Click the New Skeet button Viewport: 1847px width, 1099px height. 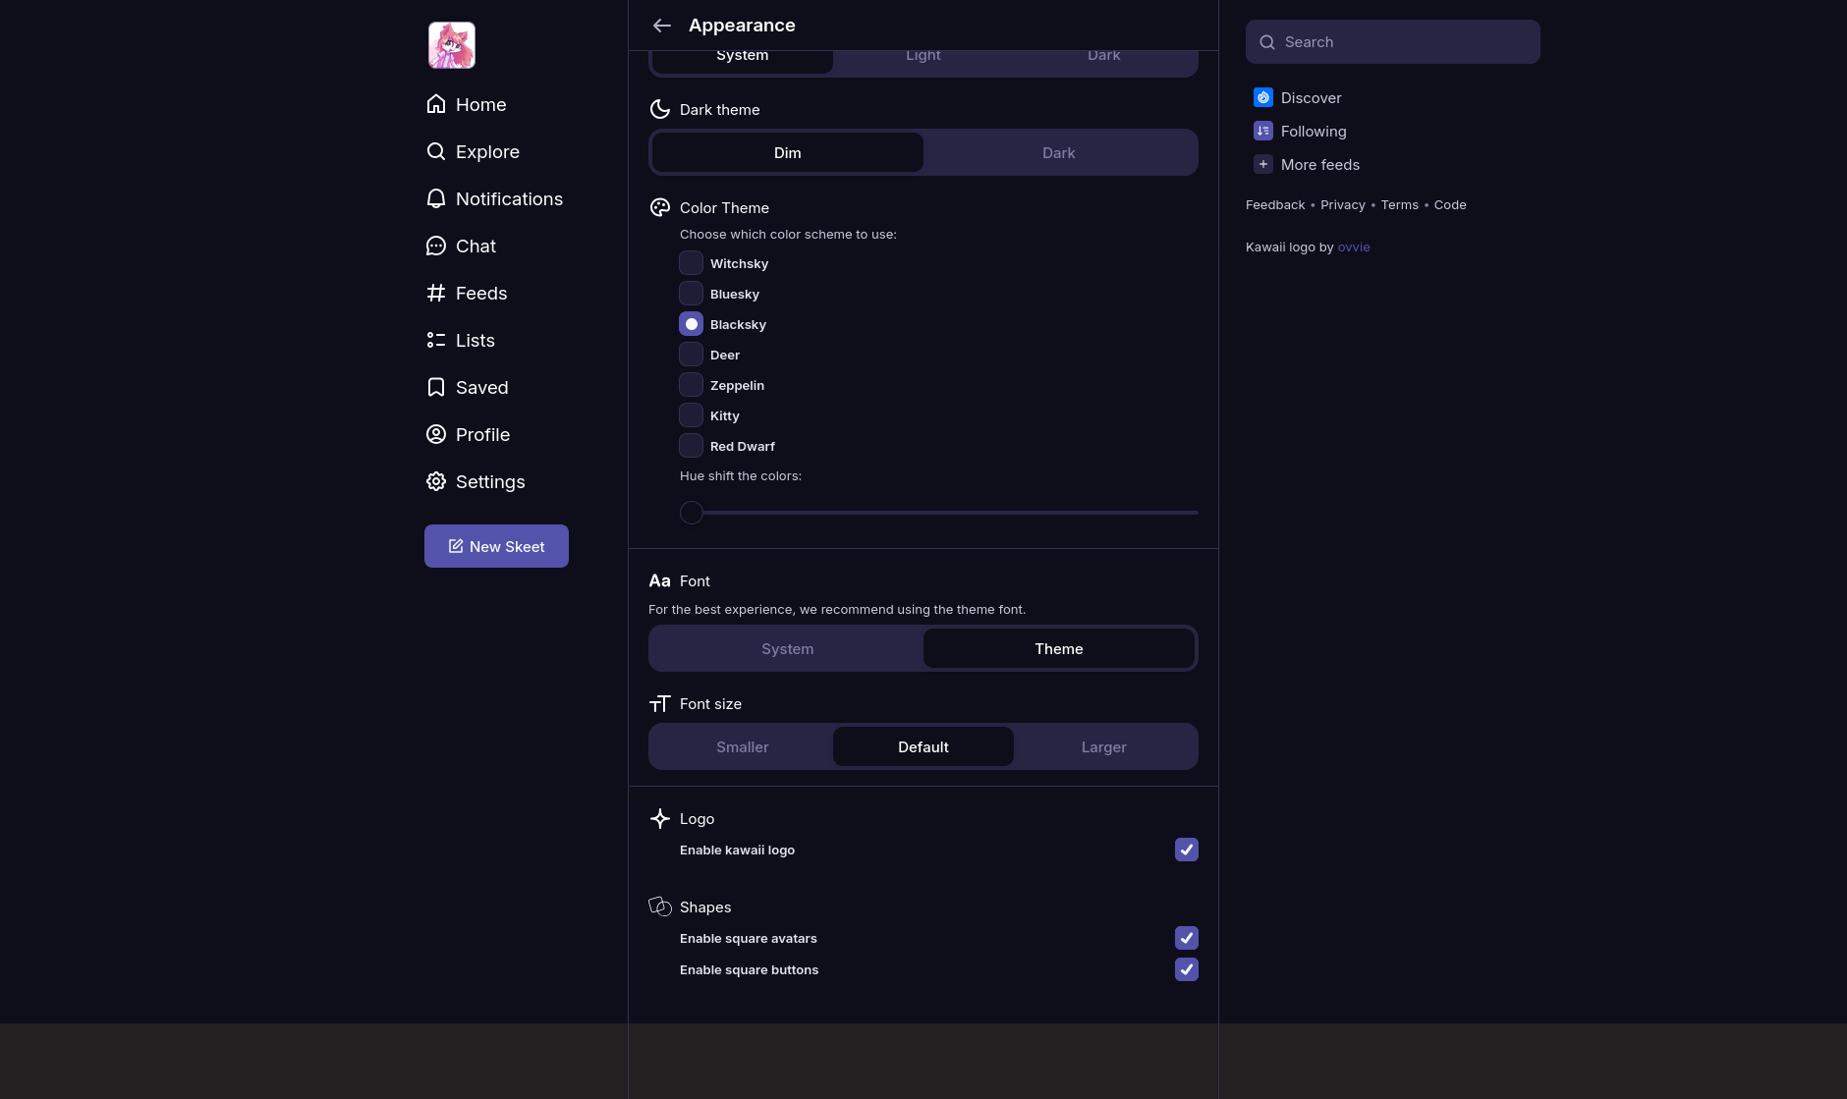coord(496,546)
